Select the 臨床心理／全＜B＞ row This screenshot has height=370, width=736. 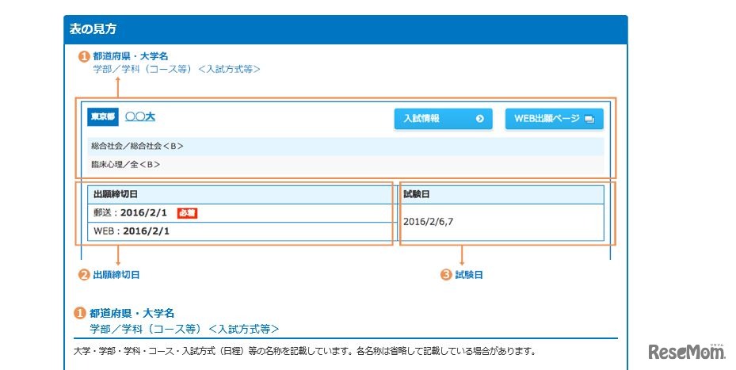point(345,165)
